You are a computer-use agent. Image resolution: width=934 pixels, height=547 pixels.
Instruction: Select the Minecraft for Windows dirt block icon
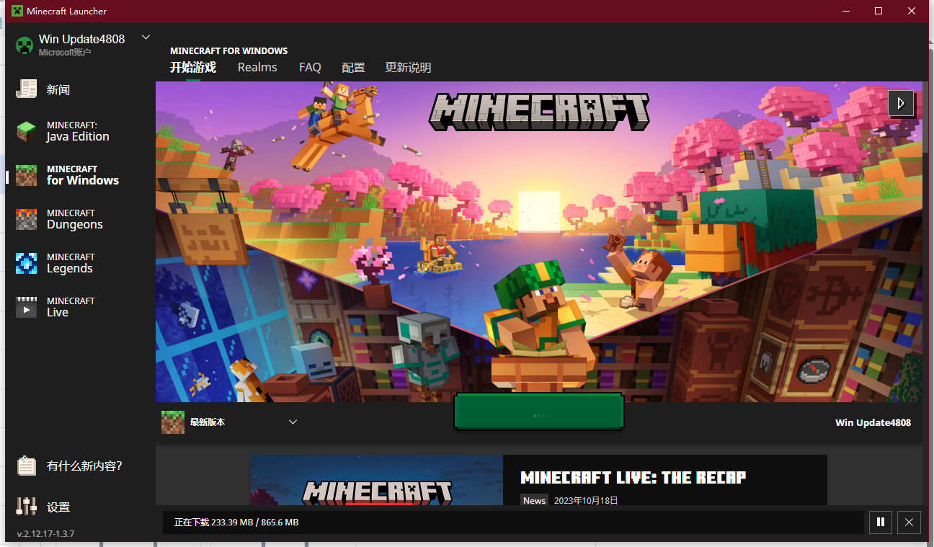click(27, 175)
